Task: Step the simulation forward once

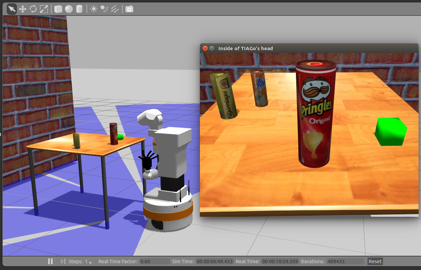Action: click(63, 261)
